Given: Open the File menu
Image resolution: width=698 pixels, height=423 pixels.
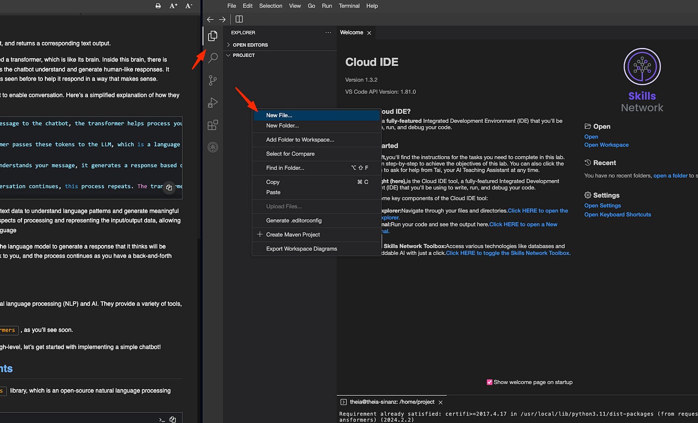Looking at the screenshot, I should click(x=232, y=6).
